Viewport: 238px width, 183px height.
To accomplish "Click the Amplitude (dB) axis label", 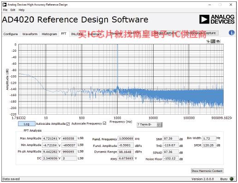I will coord(7,79).
